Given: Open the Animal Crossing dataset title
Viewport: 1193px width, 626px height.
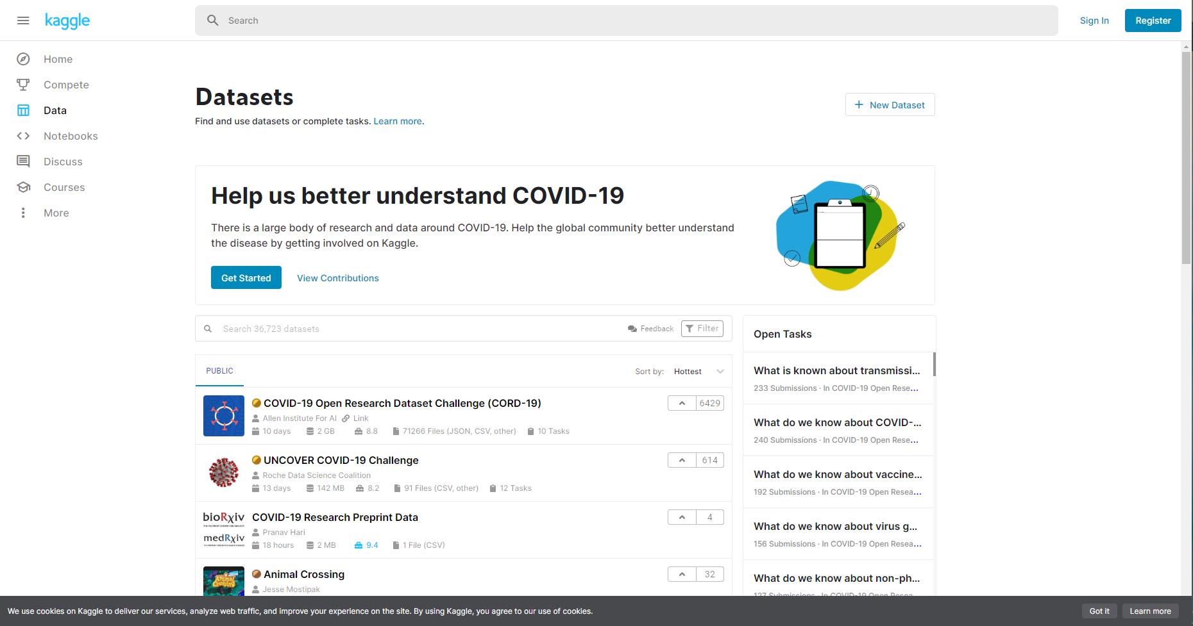Looking at the screenshot, I should click(x=304, y=574).
